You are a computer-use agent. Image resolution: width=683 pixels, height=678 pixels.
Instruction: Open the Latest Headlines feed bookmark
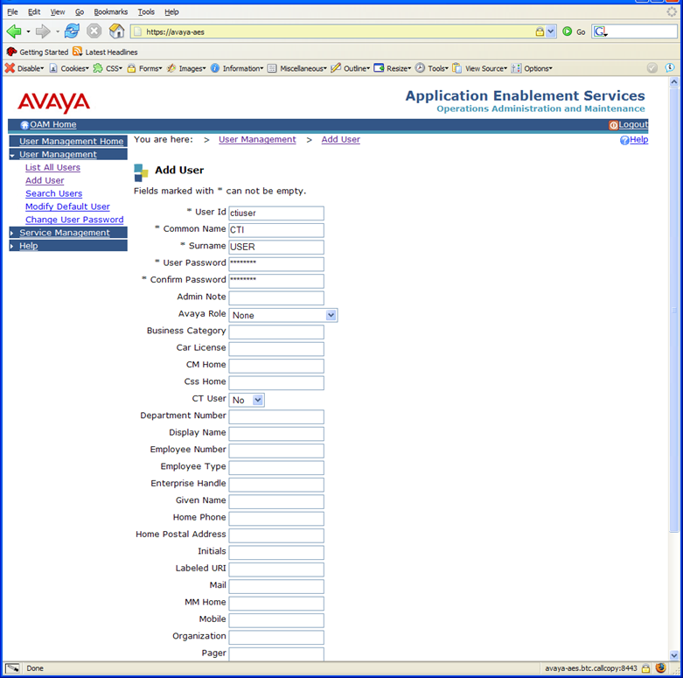click(105, 52)
